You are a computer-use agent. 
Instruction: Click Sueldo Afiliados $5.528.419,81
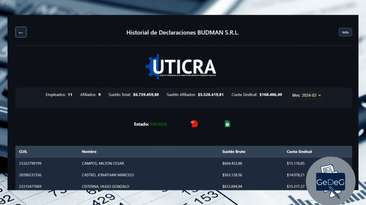click(211, 95)
